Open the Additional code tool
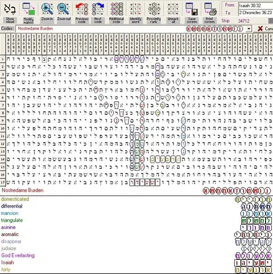Image resolution: width=273 pixels, height=274 pixels. 117,9
